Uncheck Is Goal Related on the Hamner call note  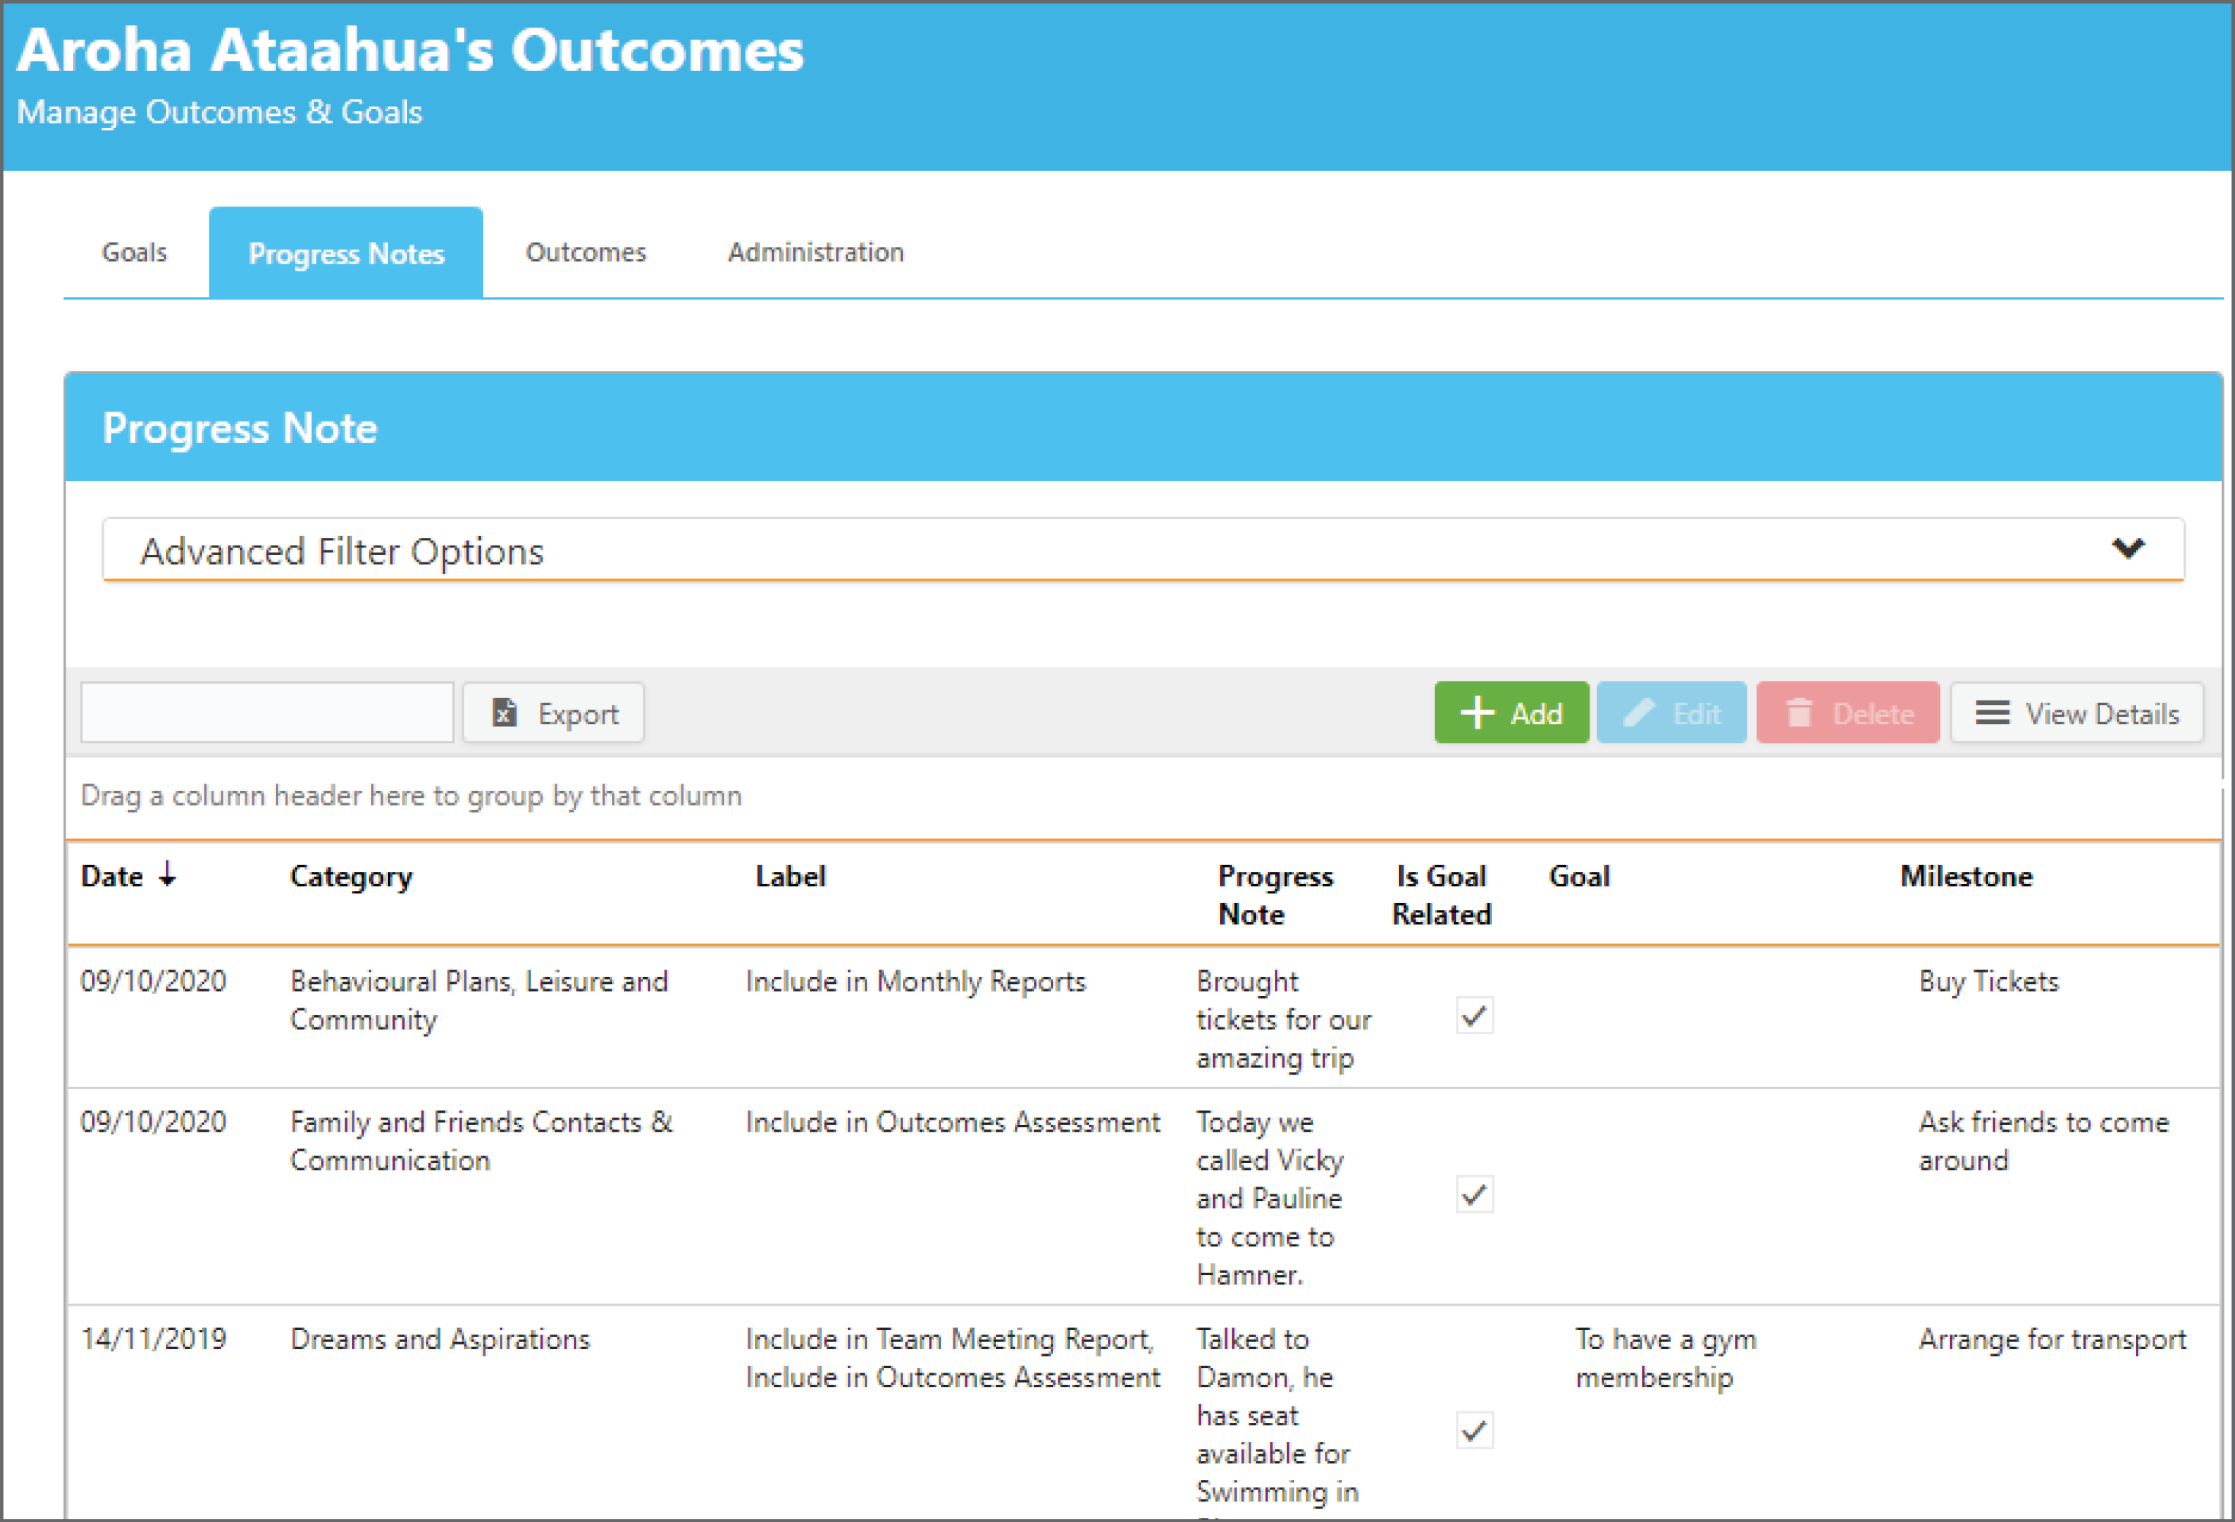1475,1196
